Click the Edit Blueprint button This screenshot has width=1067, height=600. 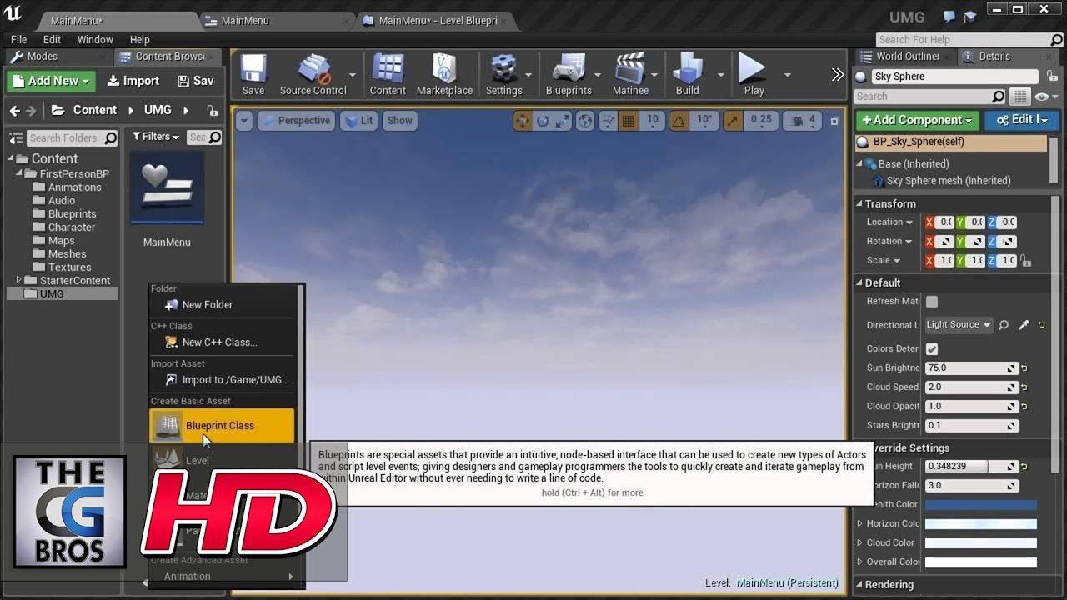pyautogui.click(x=1022, y=120)
